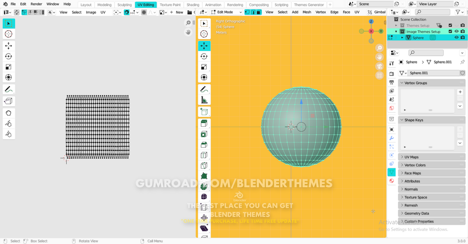The image size is (468, 244).
Task: Open the Modifiers properties tab
Action: (392, 138)
